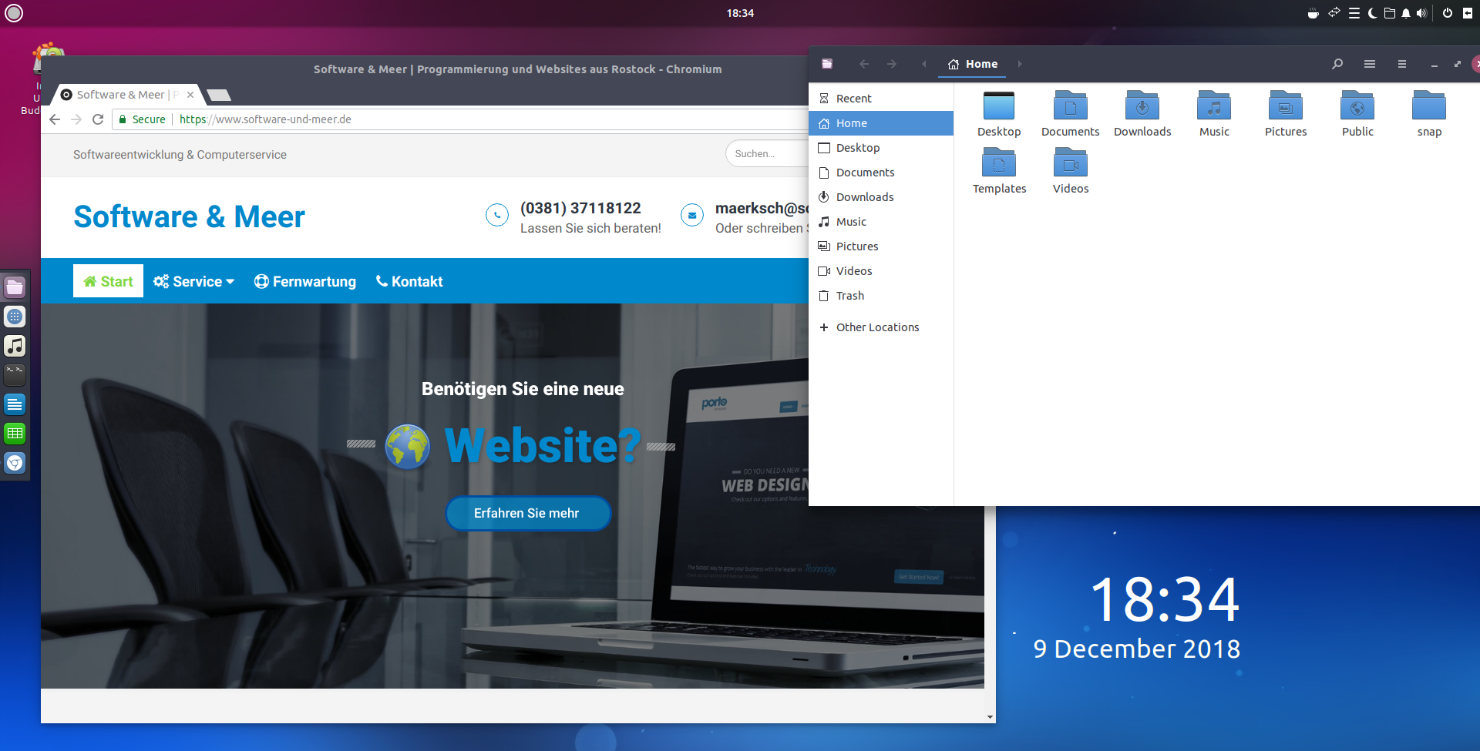Close the Software & Meer browser tab

coord(190,95)
